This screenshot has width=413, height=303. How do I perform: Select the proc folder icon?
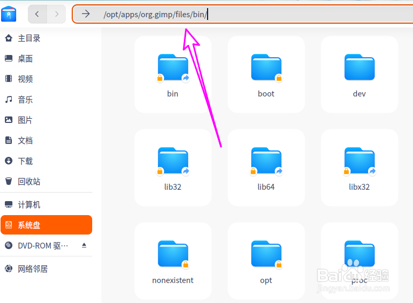[360, 254]
